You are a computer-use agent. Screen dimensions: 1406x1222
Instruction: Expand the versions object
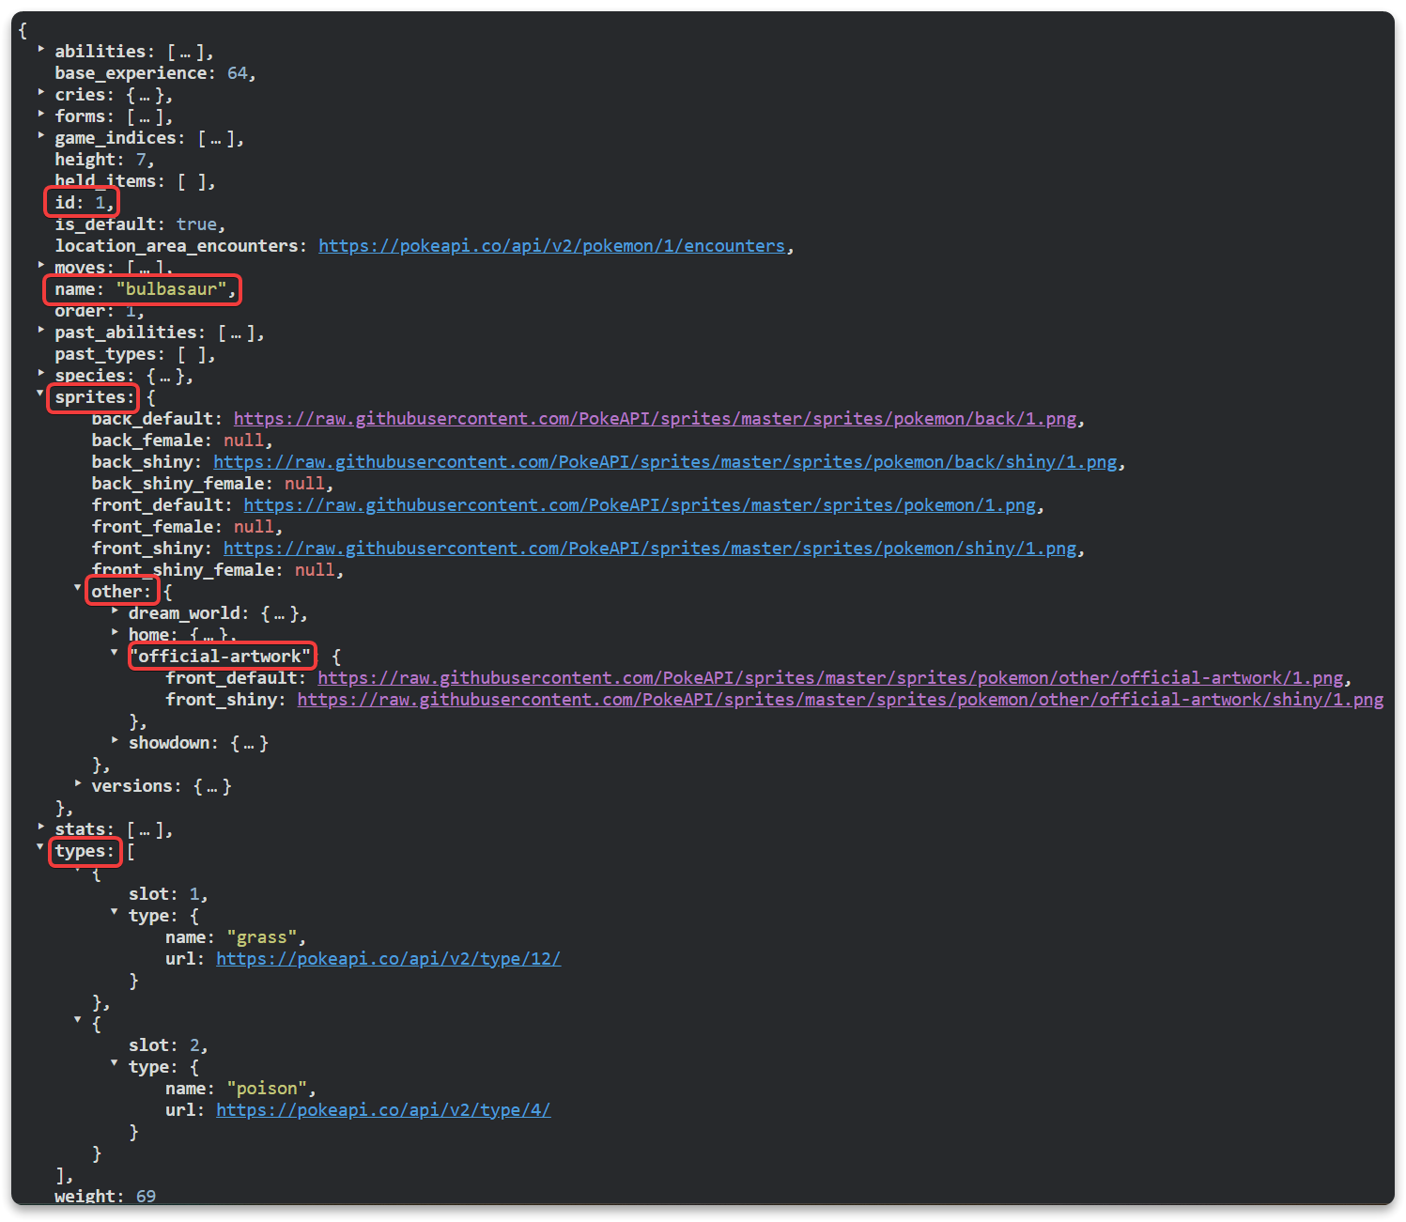click(77, 784)
